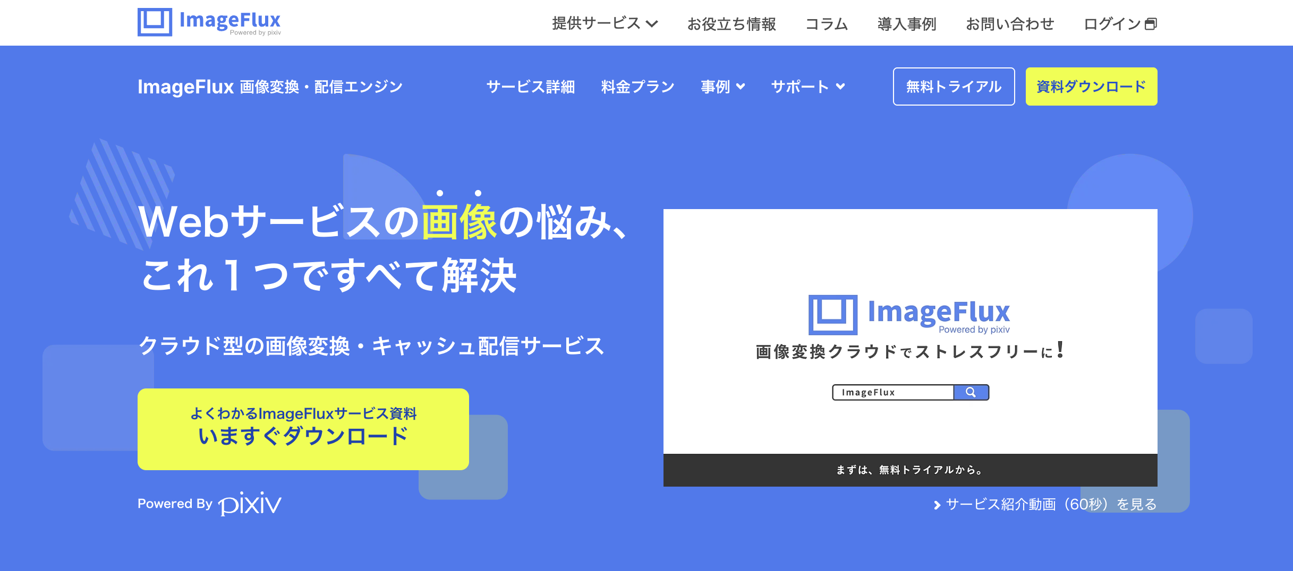Click the chevron next to 提供サービス
Screen dimensions: 1293x571
tap(652, 24)
